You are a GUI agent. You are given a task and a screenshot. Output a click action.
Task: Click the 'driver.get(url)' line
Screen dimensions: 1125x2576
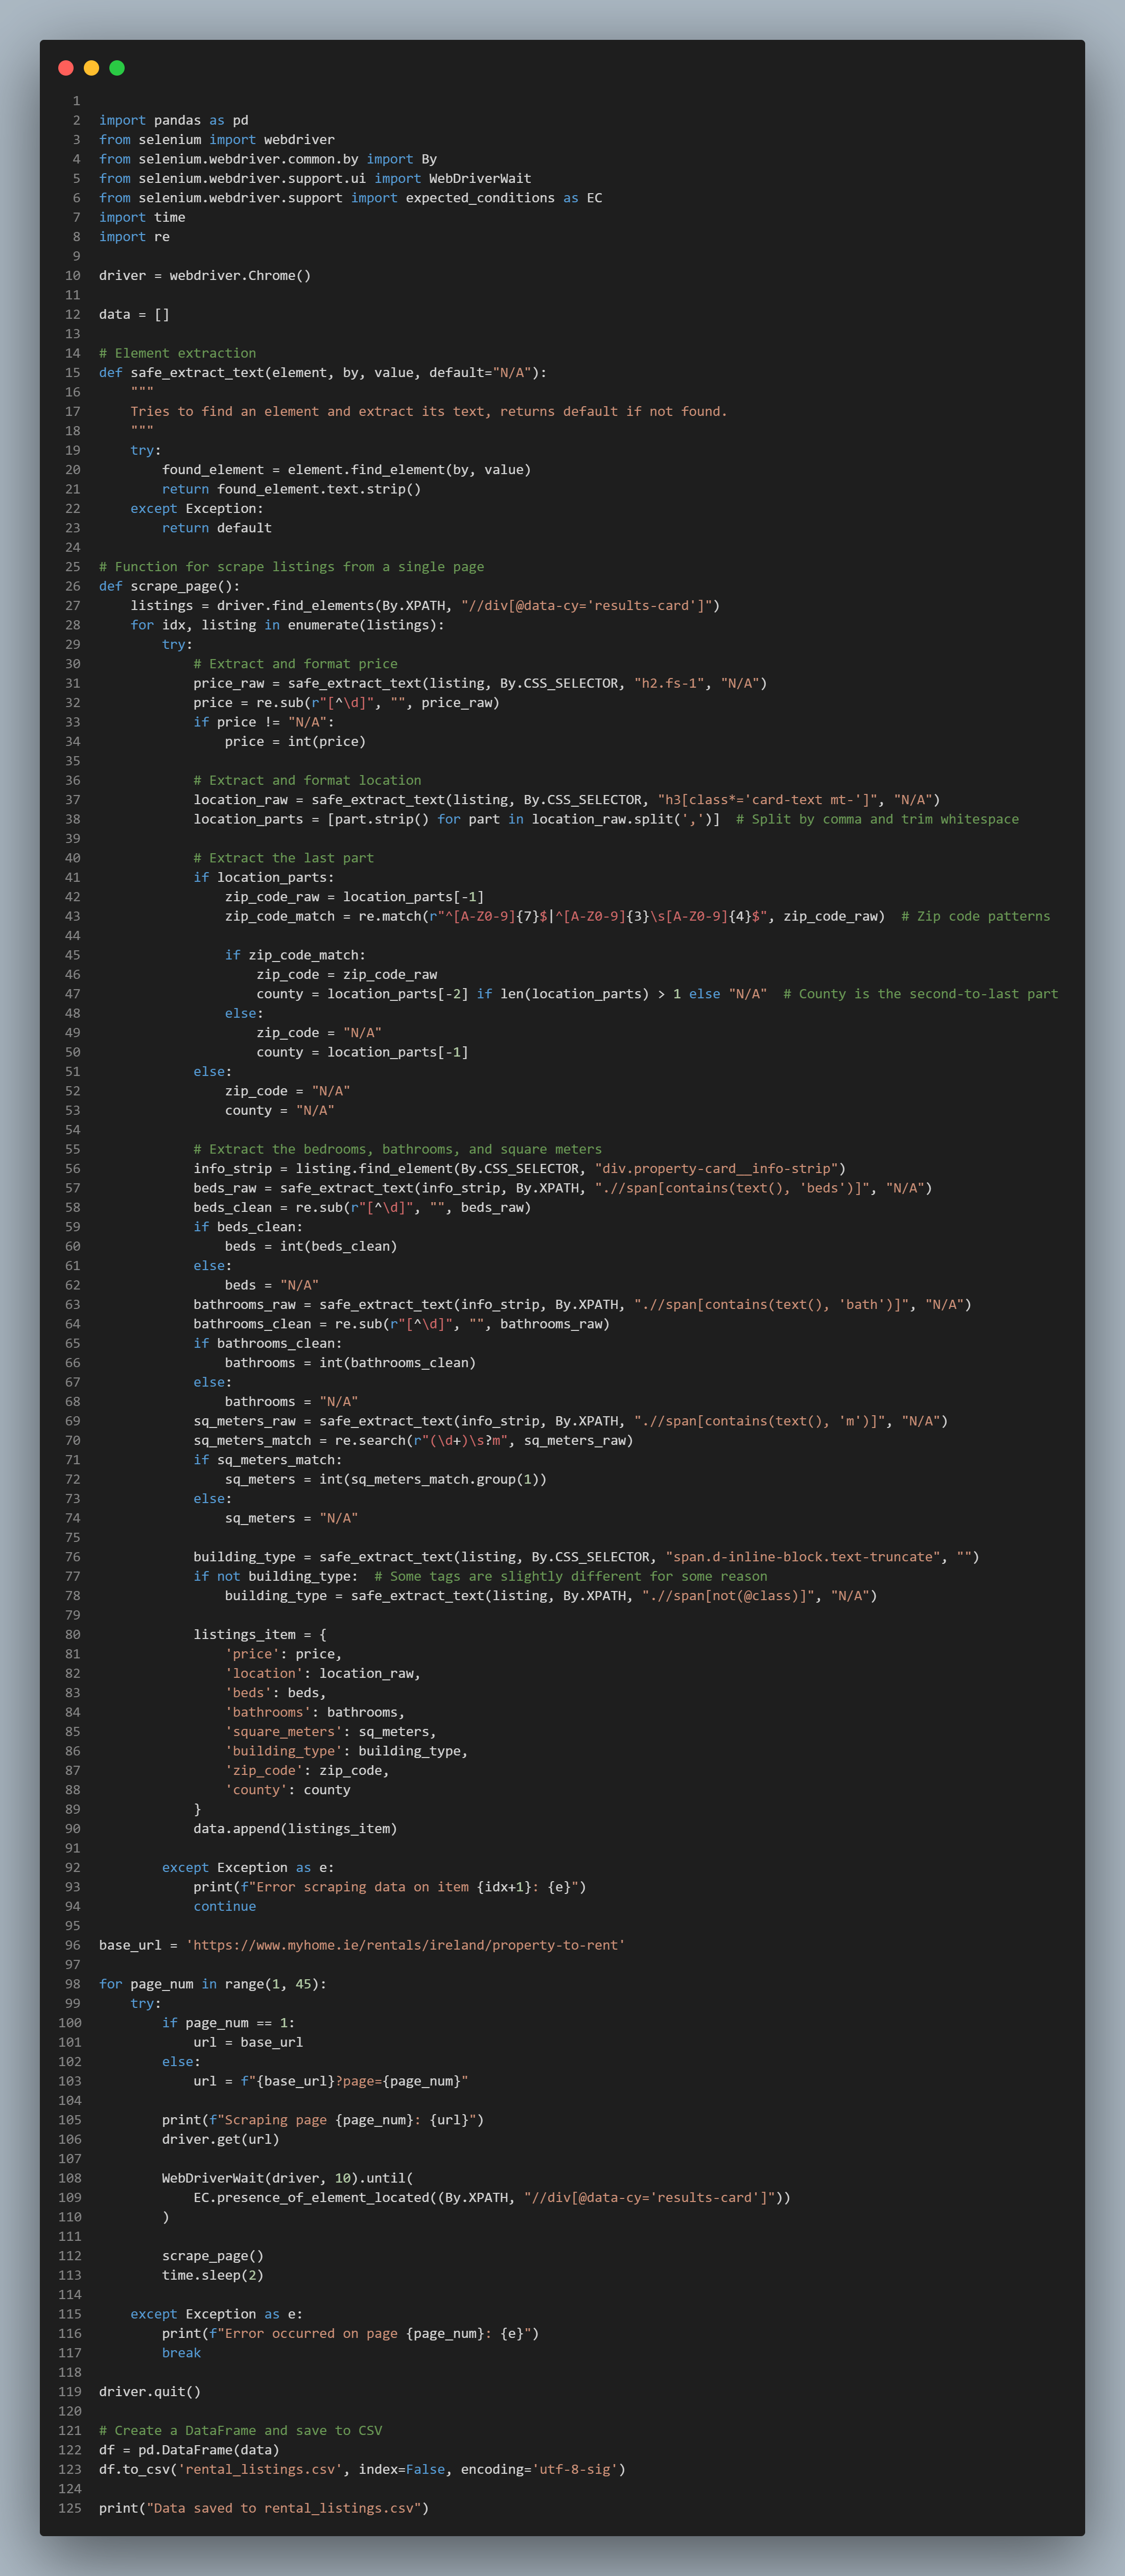pos(221,2140)
